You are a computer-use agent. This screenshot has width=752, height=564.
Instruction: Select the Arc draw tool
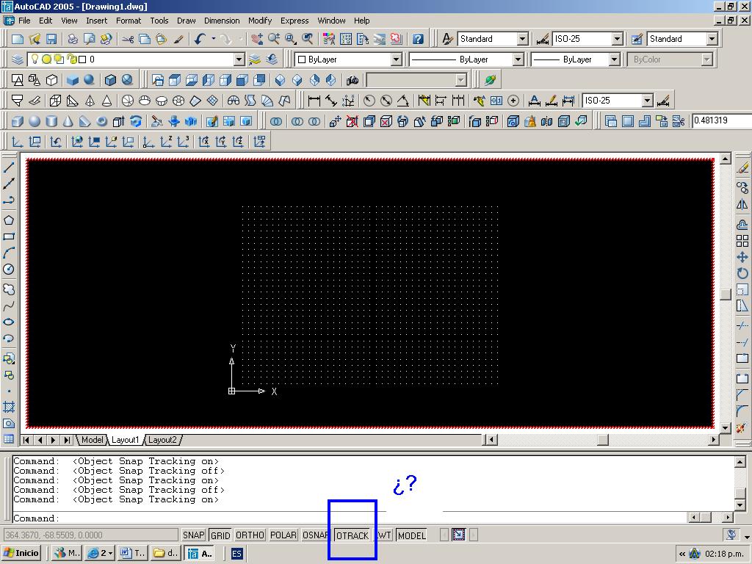tap(9, 253)
